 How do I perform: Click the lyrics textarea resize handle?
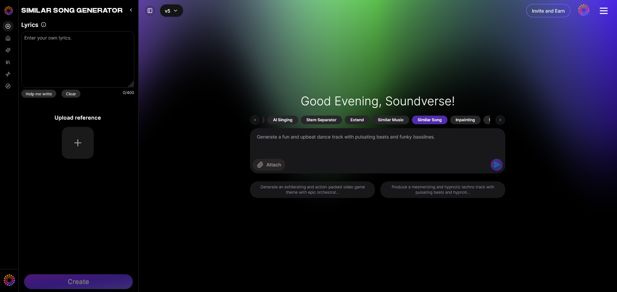pyautogui.click(x=131, y=84)
